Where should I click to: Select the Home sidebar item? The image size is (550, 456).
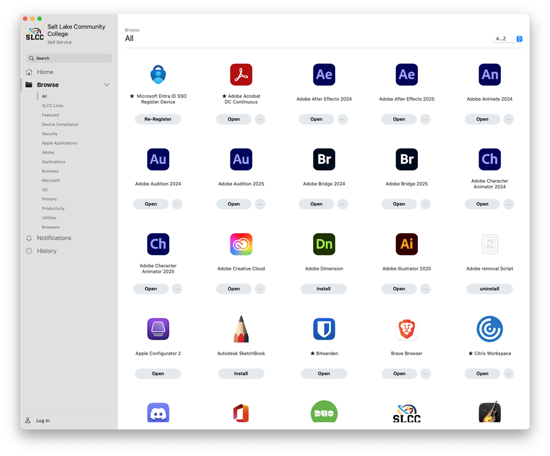pos(45,72)
